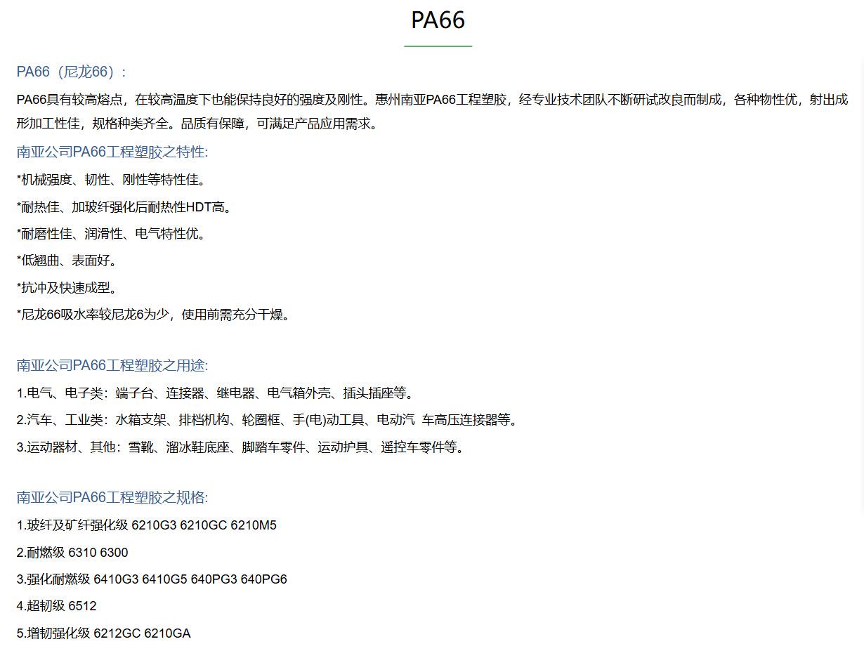The width and height of the screenshot is (864, 651).
Task: Select heading "南亚公司PA66工程塑胶之用途:"
Action: tap(112, 365)
